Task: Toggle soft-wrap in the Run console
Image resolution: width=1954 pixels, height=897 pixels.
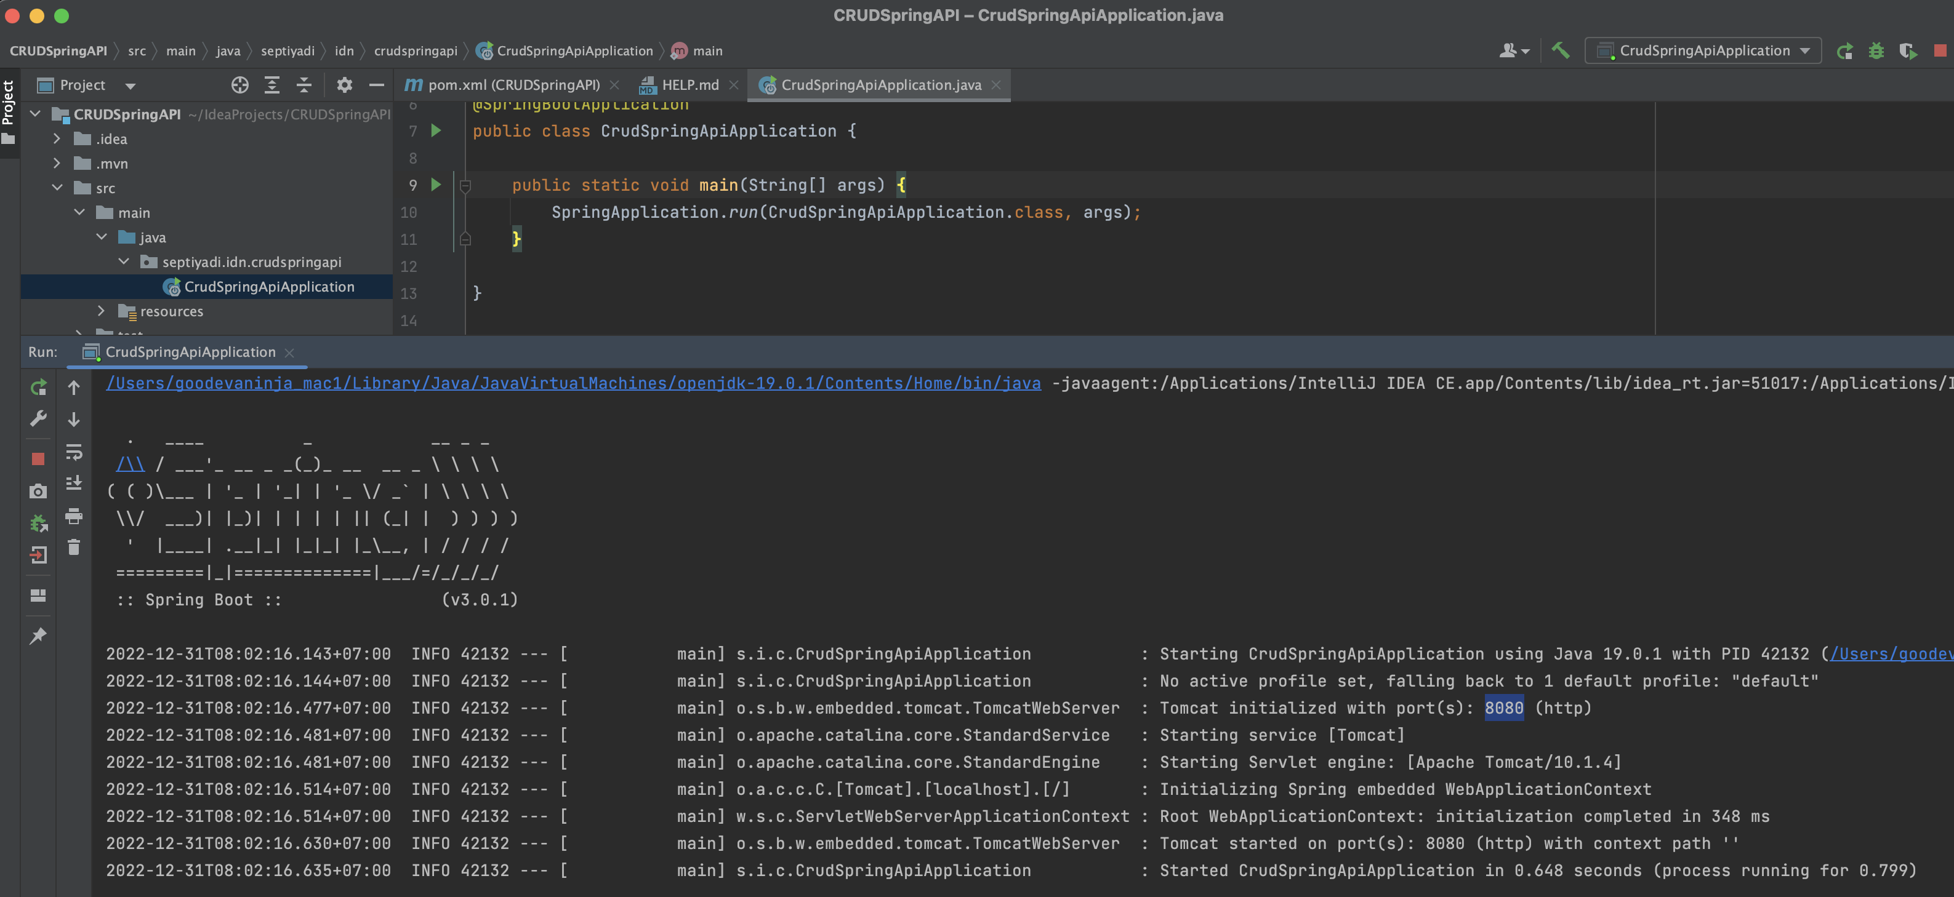Action: point(74,453)
